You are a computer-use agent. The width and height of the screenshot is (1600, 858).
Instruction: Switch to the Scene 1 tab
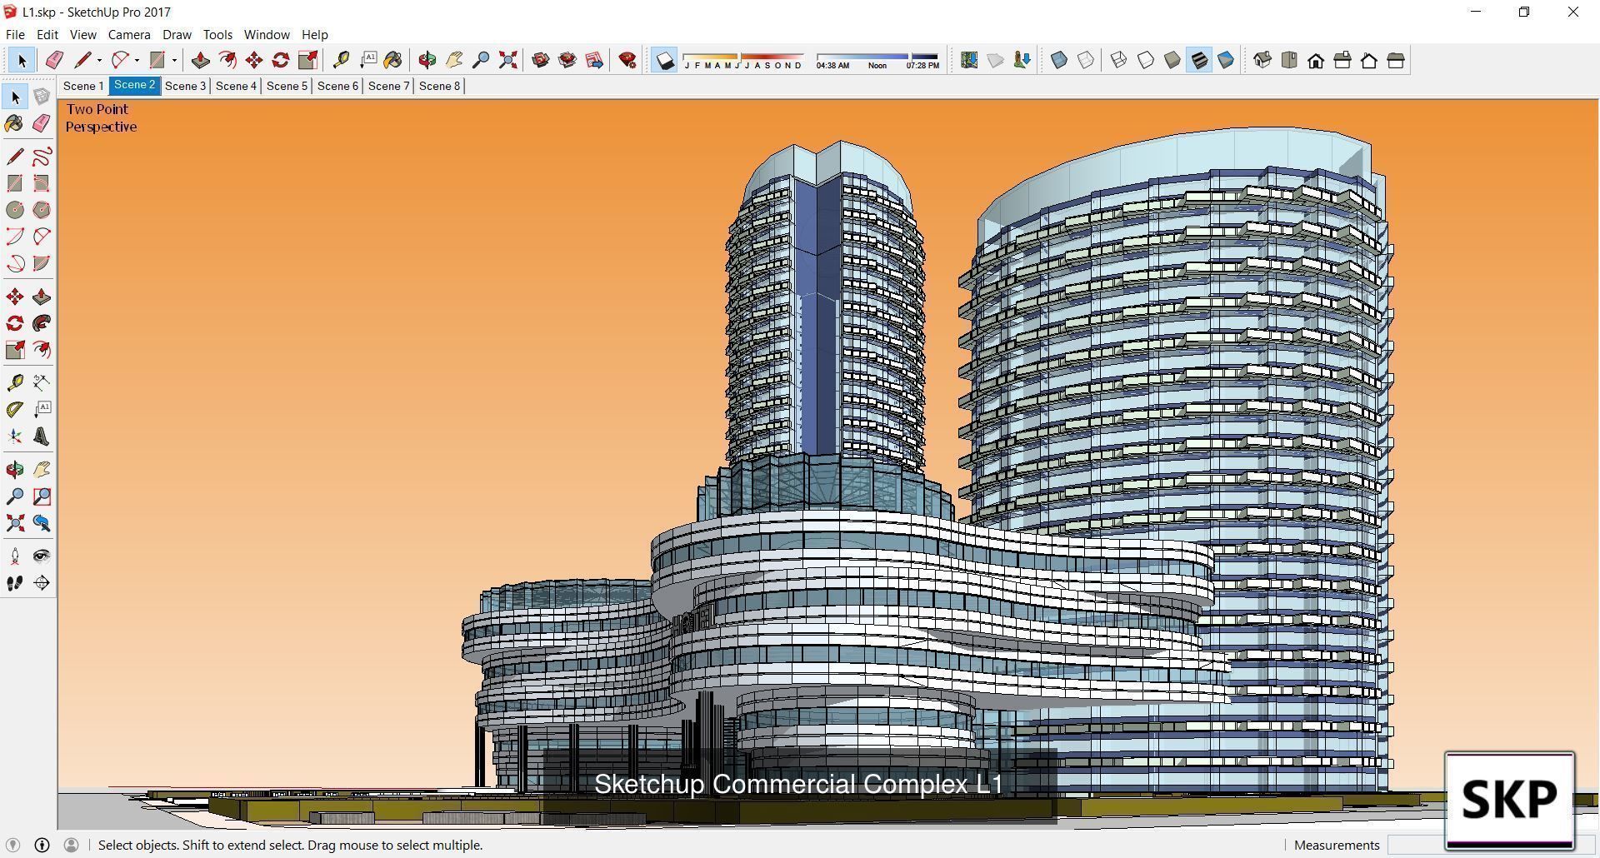pyautogui.click(x=83, y=86)
